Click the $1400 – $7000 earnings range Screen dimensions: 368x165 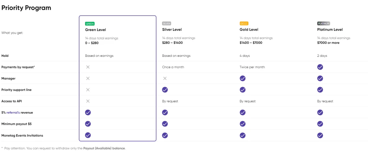coord(251,43)
